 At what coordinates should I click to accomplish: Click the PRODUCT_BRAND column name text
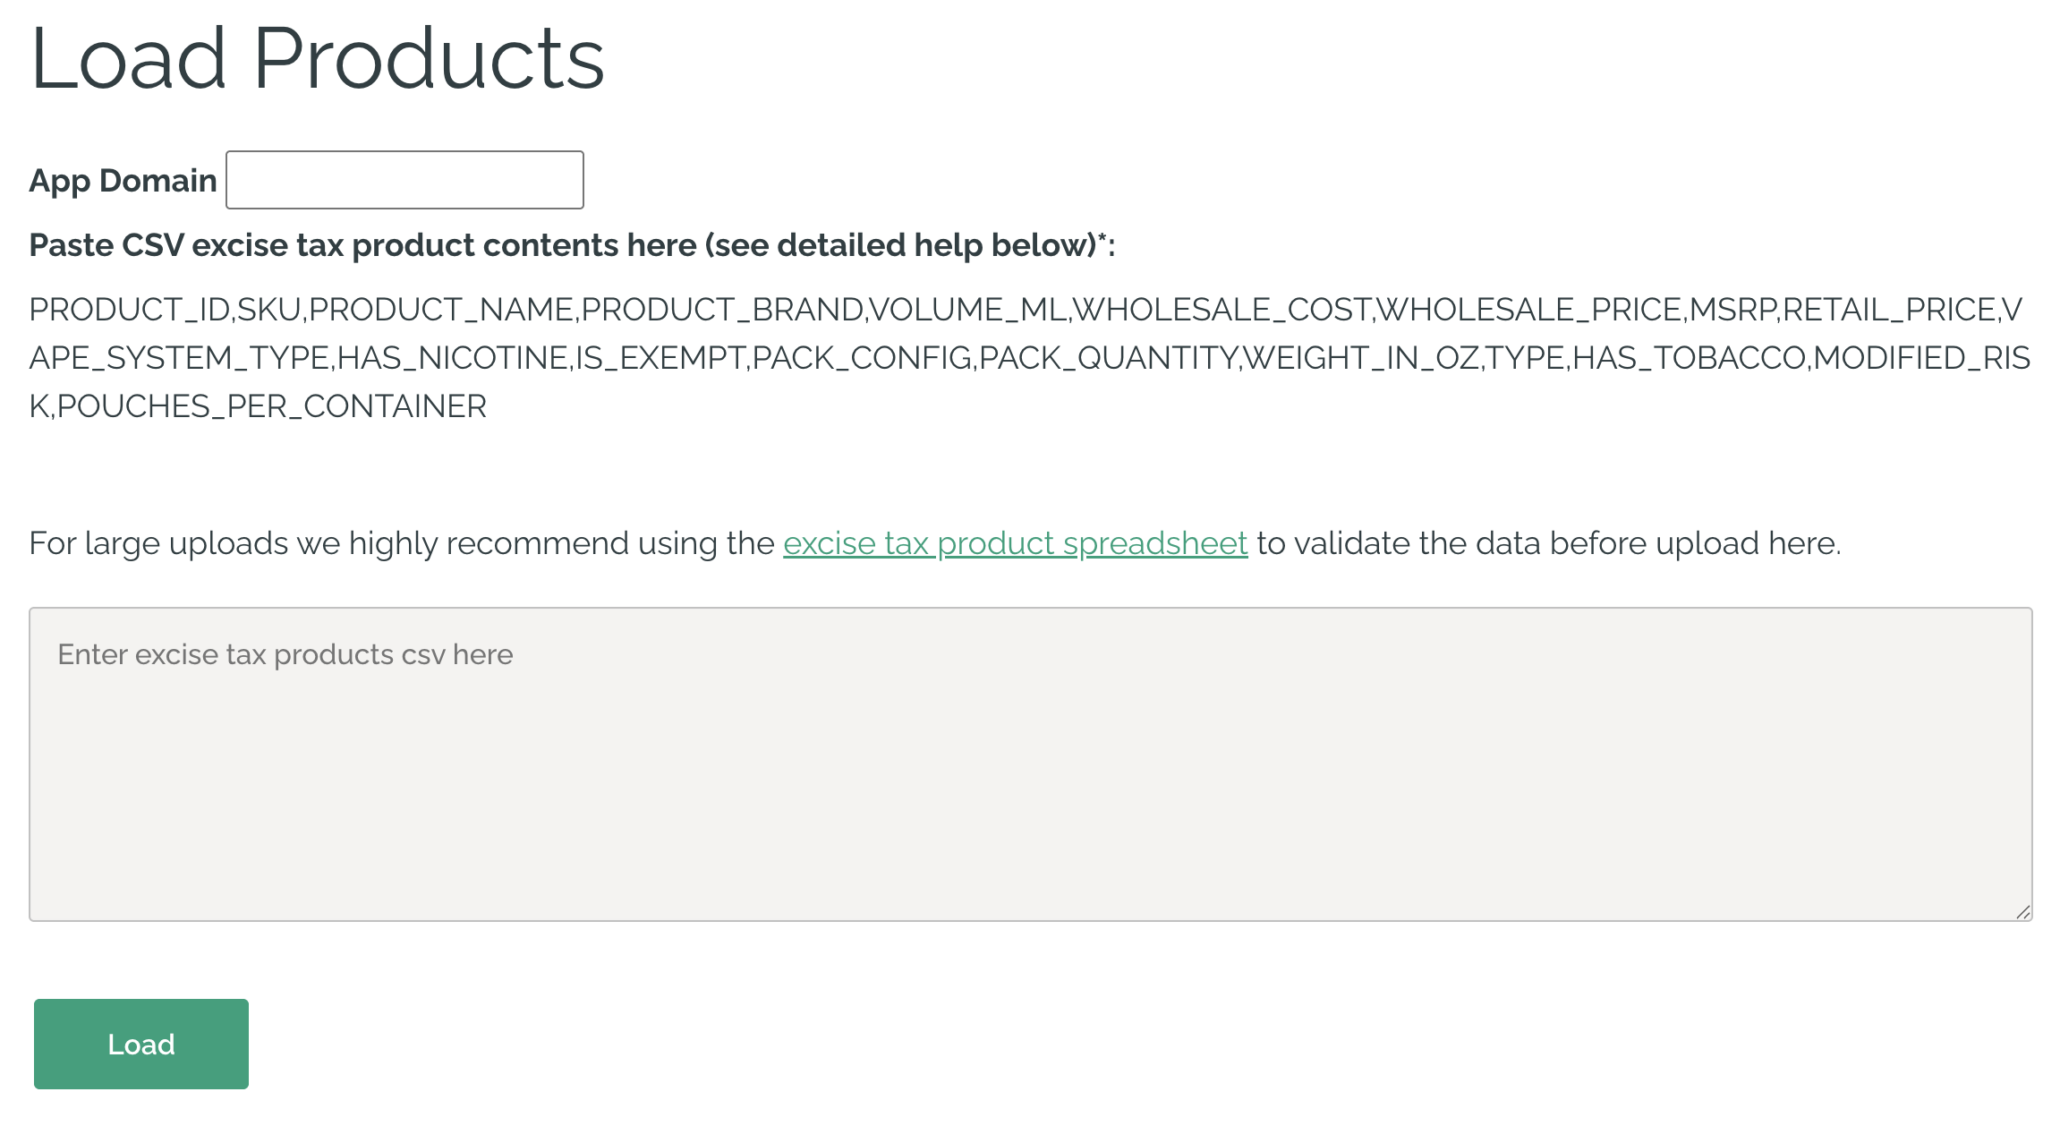click(722, 310)
